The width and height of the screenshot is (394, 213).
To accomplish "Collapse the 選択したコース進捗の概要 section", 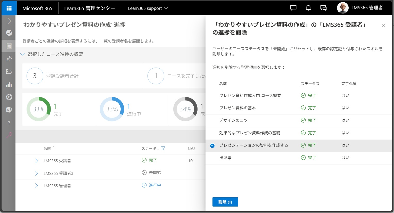I will [22, 54].
